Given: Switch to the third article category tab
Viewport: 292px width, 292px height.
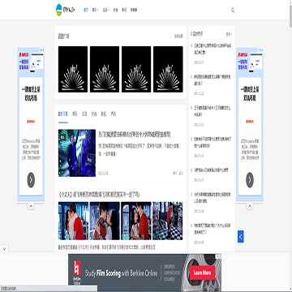Looking at the screenshot, I should tap(84, 114).
